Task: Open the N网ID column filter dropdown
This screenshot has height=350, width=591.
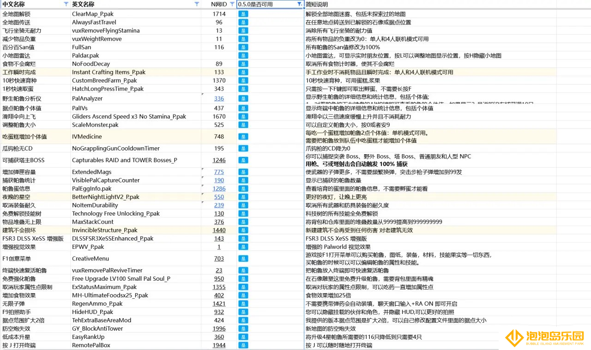Action: coord(232,4)
